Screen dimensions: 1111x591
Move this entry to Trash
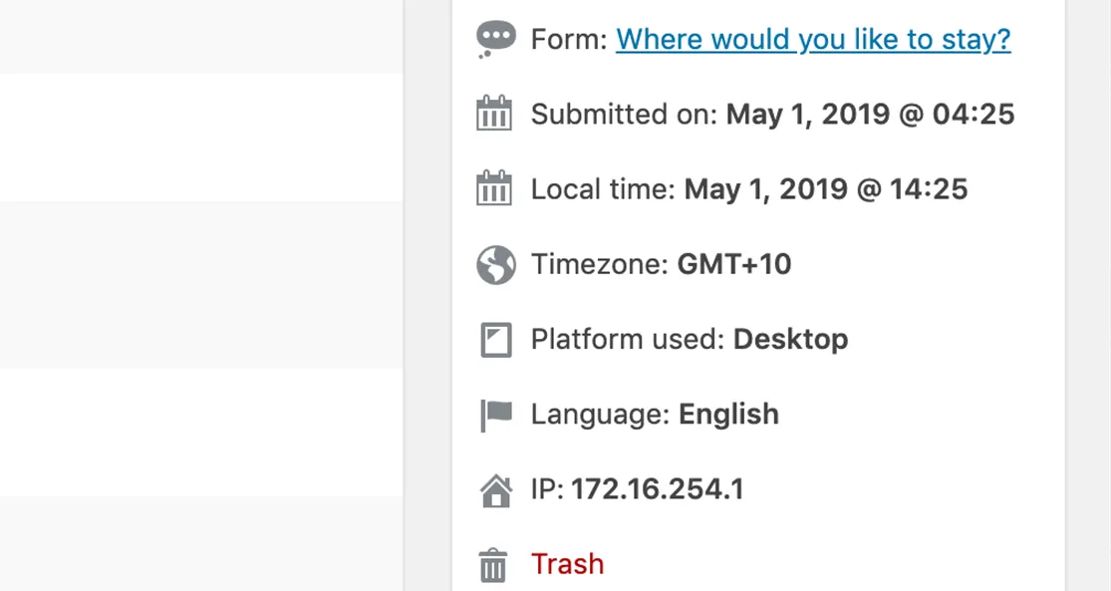tap(567, 564)
